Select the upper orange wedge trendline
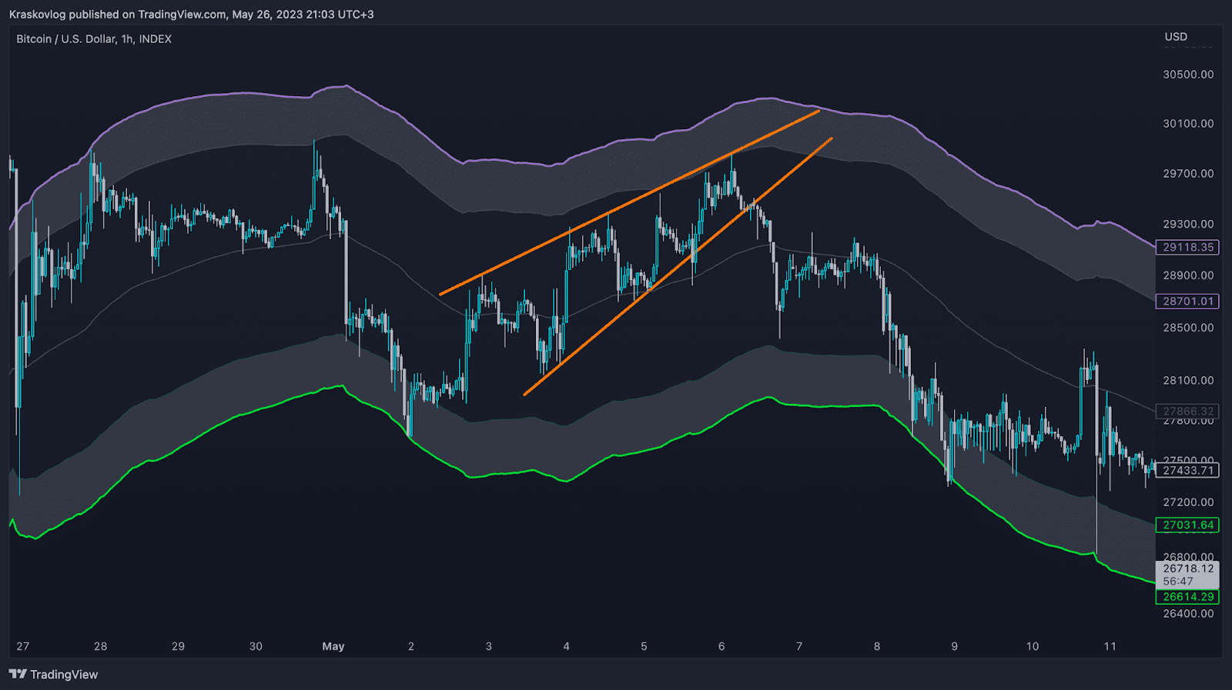The height and width of the screenshot is (690, 1232). coord(629,203)
